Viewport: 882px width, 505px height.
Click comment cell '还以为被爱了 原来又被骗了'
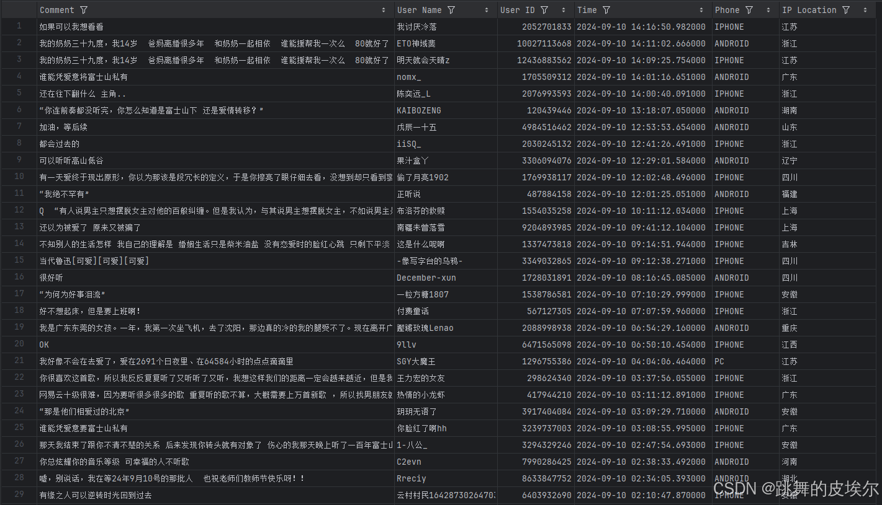215,227
